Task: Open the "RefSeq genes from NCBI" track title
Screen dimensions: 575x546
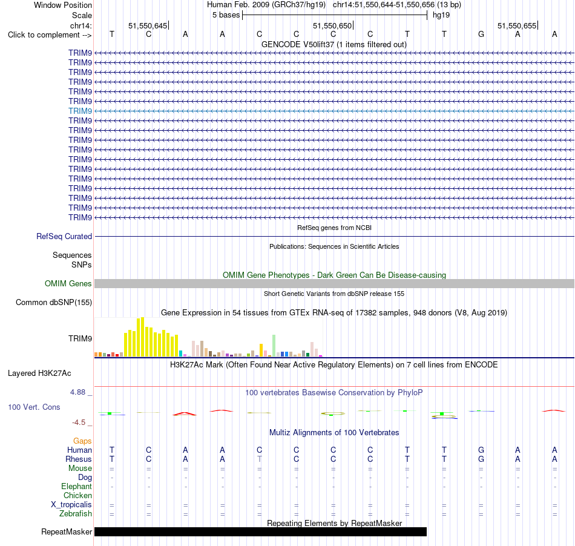Action: coord(334,228)
